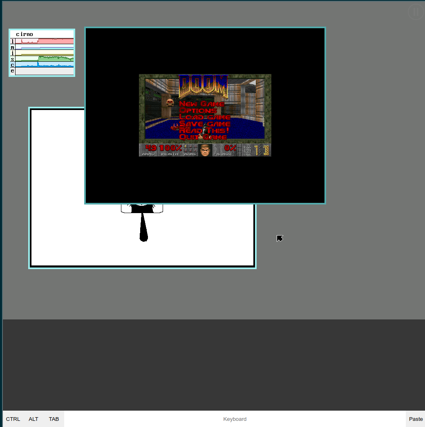This screenshot has width=425, height=427.
Task: Click the 49 ammo counter
Action: tap(151, 148)
